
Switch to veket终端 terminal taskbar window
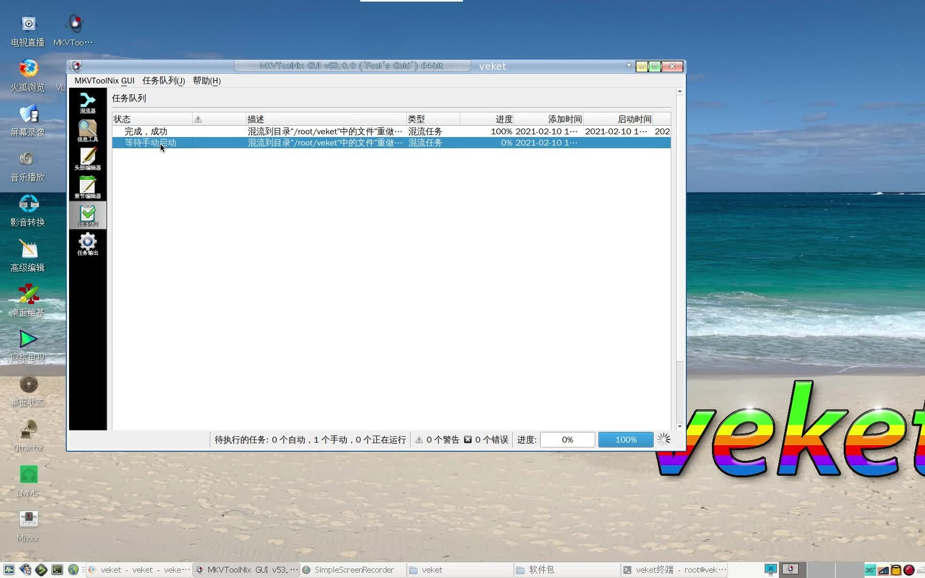[x=674, y=570]
